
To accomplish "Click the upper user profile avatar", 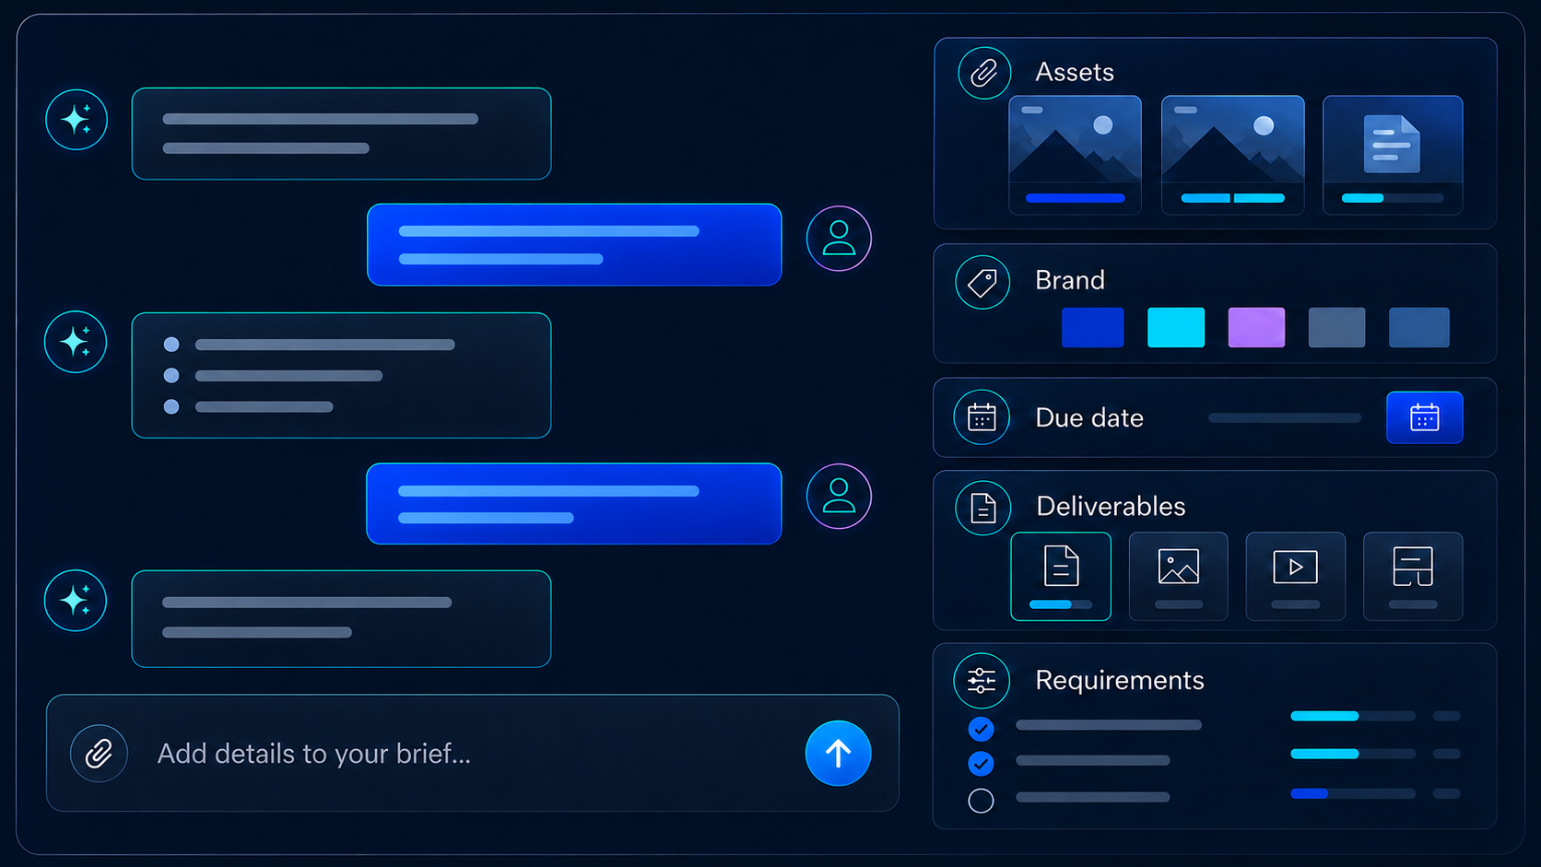I will coord(839,239).
